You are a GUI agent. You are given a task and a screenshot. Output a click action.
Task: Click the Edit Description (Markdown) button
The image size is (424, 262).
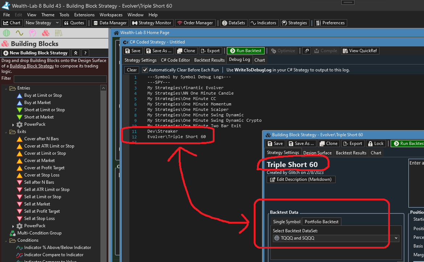[301, 179]
